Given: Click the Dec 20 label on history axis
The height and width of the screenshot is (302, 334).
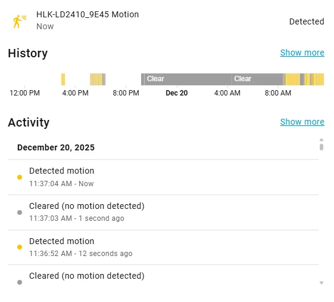Looking at the screenshot, I should click(x=177, y=93).
